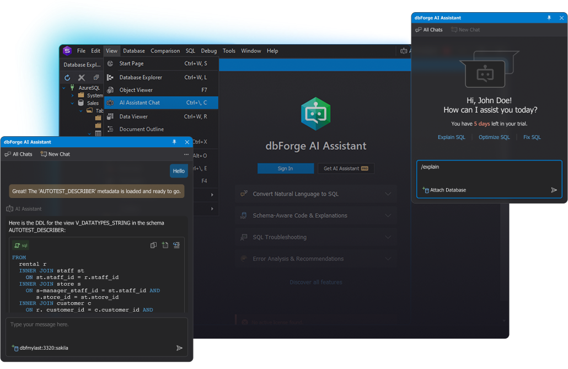Pin the left dbForge AI Assistant window
Image resolution: width=568 pixels, height=369 pixels.
coord(174,142)
